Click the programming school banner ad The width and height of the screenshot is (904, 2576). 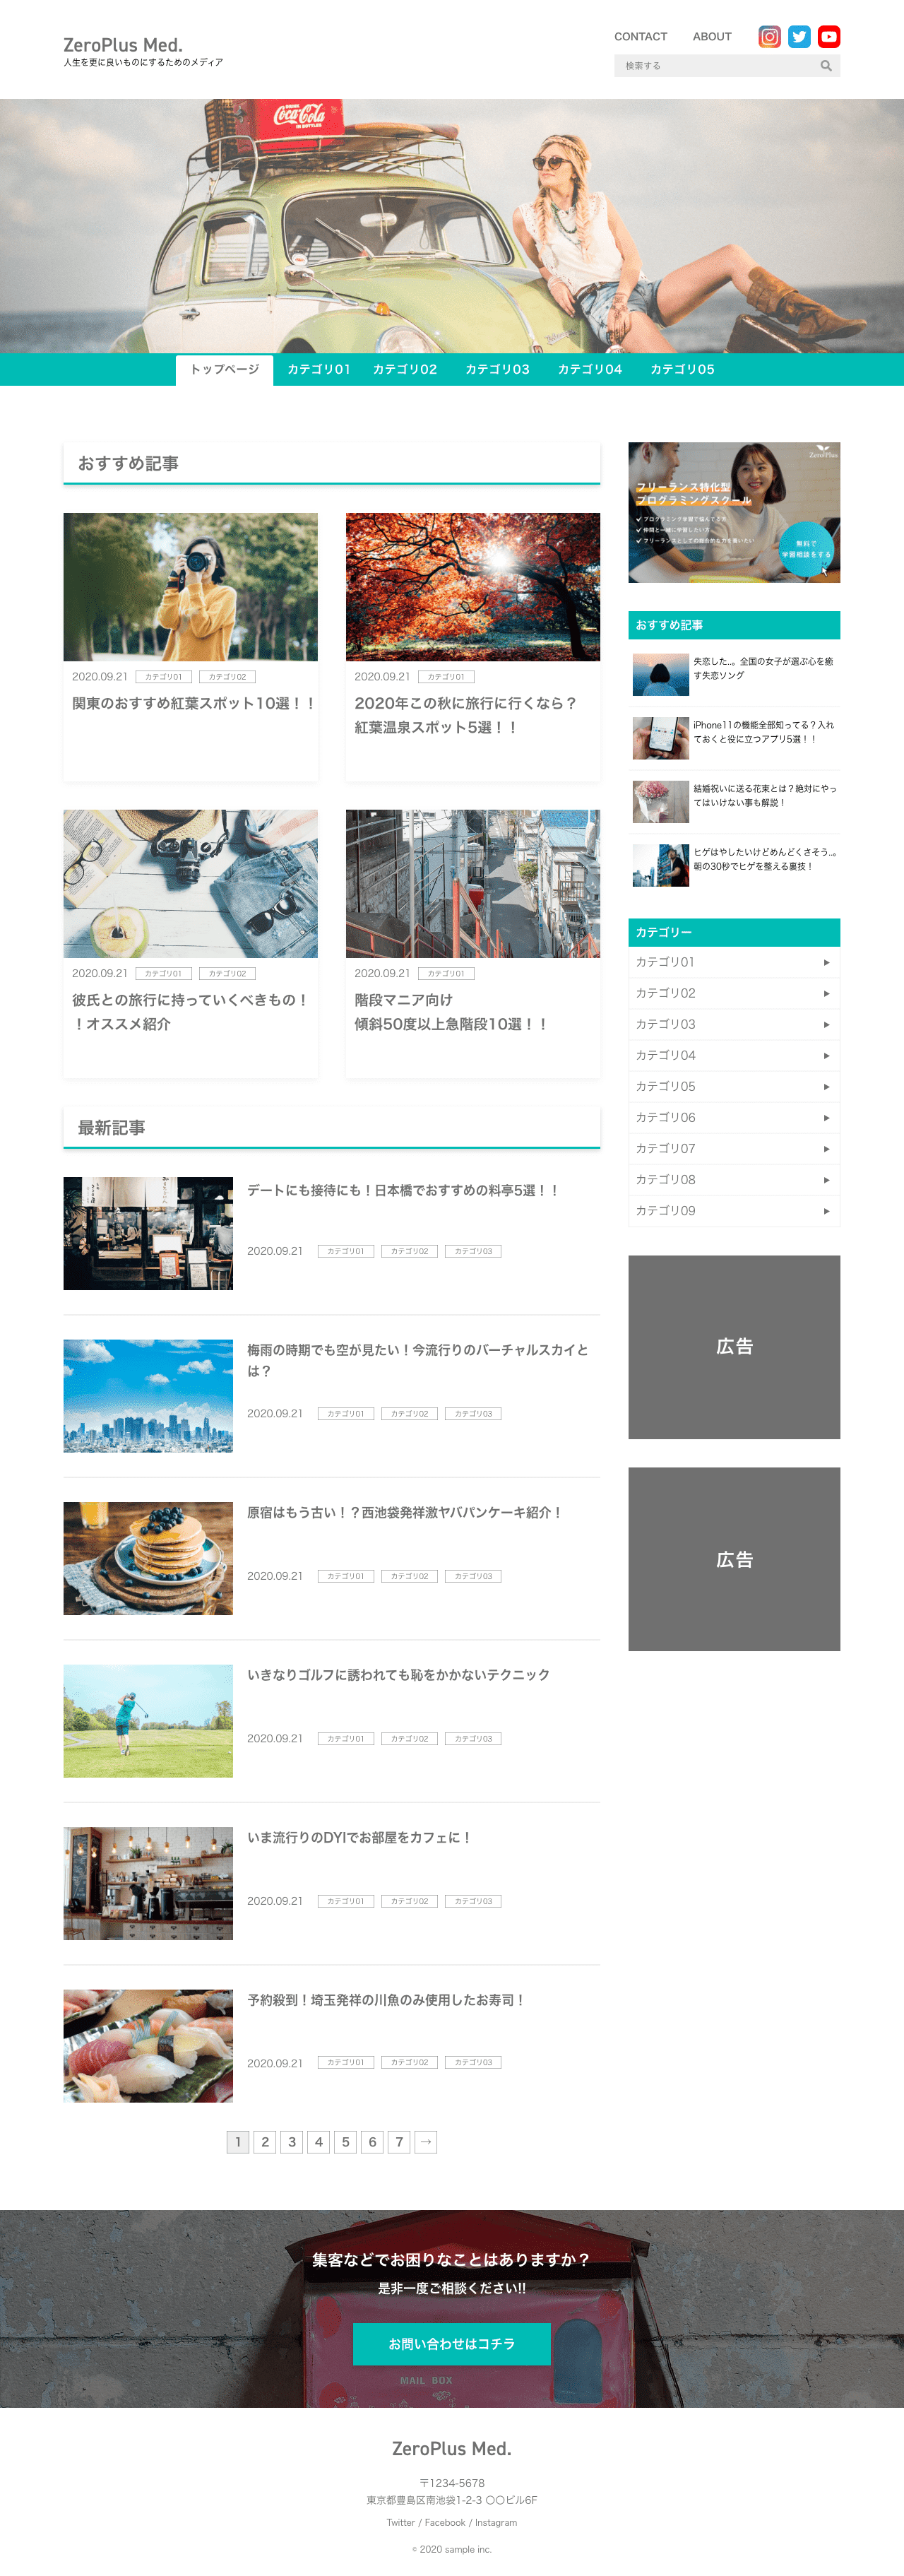tap(734, 512)
